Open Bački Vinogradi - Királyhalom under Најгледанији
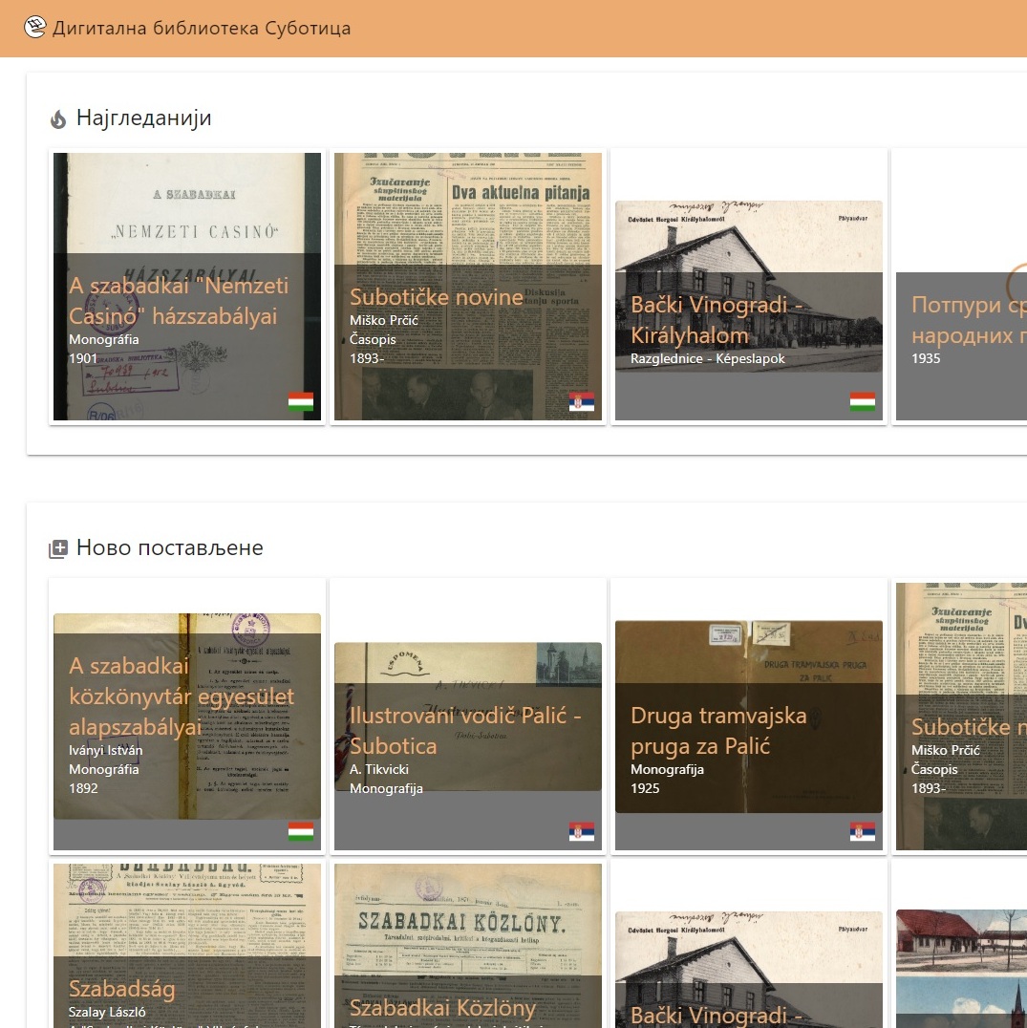 tap(717, 320)
